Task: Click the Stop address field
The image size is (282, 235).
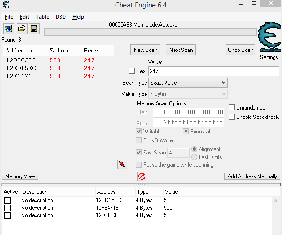Action: coord(188,122)
